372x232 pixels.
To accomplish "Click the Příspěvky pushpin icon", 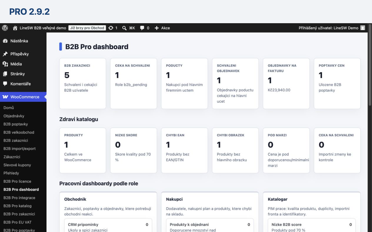I will tap(5, 54).
